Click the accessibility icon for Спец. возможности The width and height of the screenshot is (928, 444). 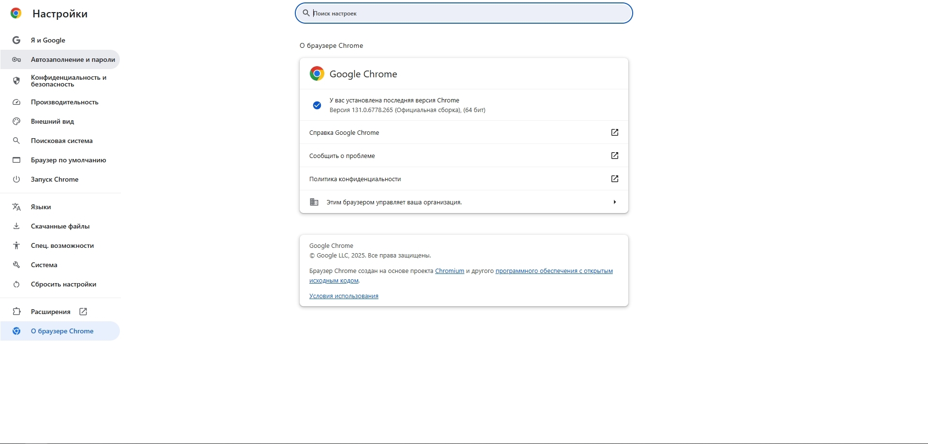16,245
